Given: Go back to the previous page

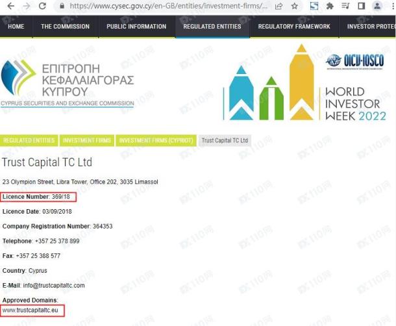Looking at the screenshot, I should click(10, 6).
